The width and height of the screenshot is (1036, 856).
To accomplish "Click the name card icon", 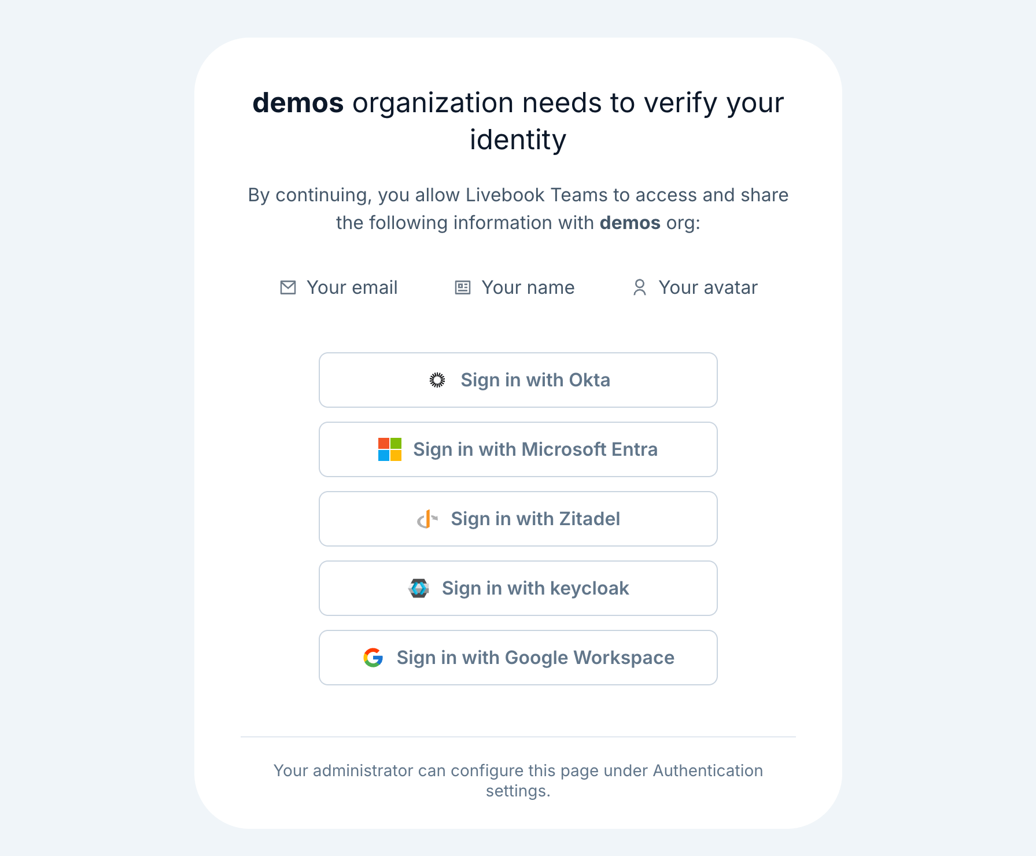I will [463, 287].
